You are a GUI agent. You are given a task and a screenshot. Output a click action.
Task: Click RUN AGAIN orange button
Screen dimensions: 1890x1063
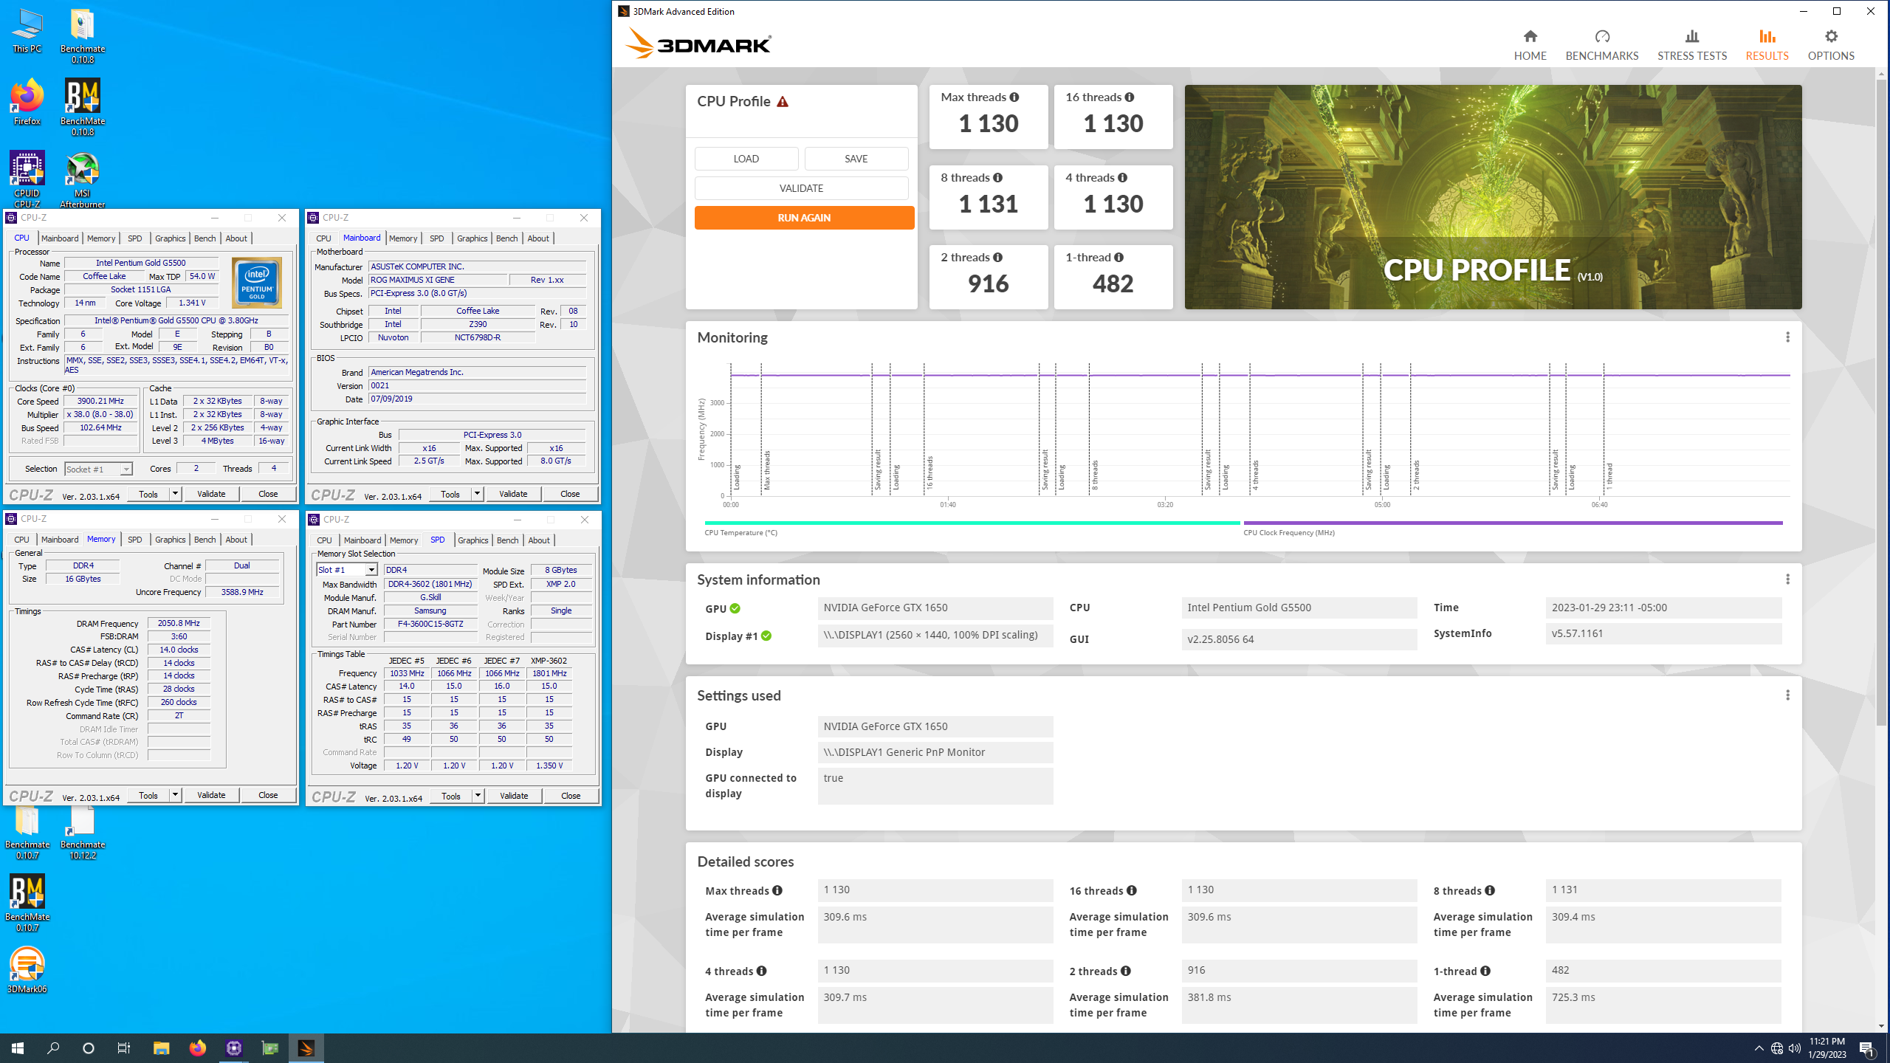coord(804,218)
